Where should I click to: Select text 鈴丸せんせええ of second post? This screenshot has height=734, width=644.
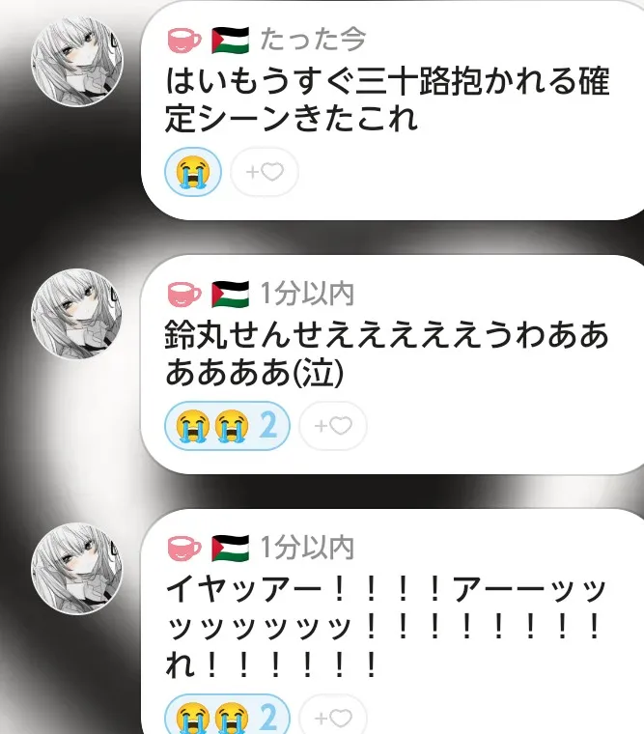(276, 336)
